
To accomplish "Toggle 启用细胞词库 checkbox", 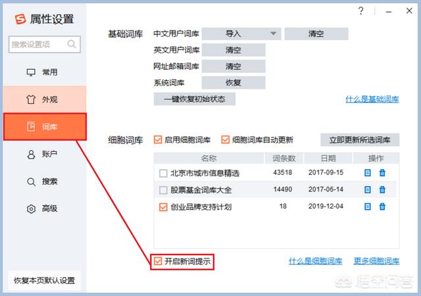I will point(158,139).
